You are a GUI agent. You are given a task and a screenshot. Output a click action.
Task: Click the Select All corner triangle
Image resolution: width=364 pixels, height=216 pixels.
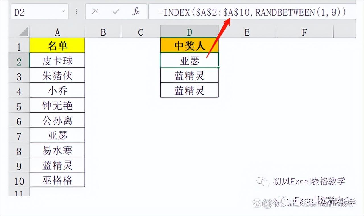click(x=24, y=32)
